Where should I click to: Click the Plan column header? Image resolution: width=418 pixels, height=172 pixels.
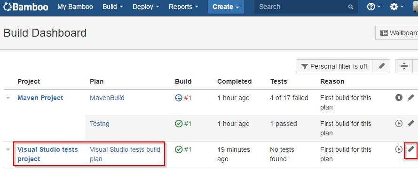[x=97, y=81]
